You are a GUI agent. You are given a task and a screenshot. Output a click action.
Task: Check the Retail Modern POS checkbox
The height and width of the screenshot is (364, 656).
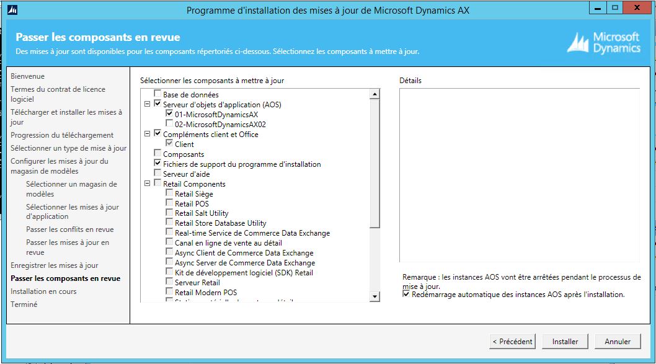click(169, 291)
